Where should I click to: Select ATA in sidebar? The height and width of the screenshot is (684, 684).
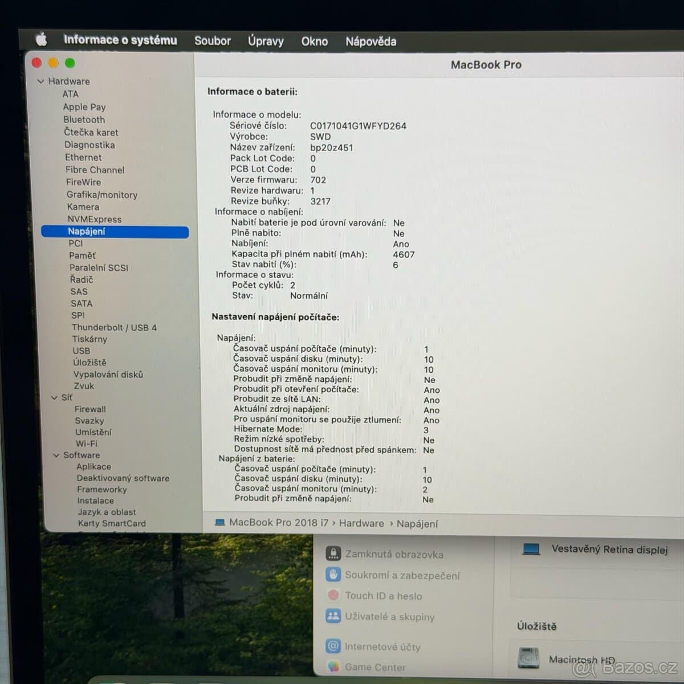[x=71, y=94]
